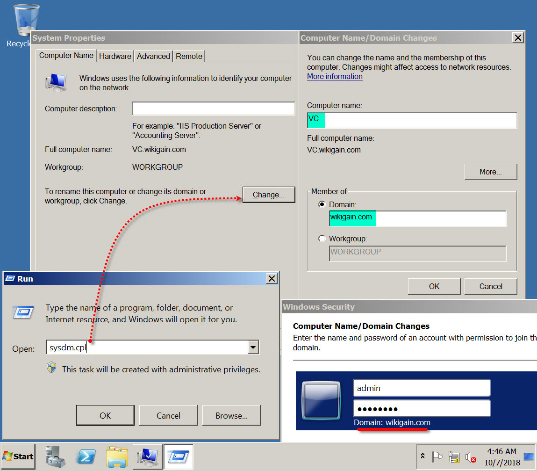Viewport: 537px width, 471px height.
Task: Click the computer icon in System Properties
Action: click(x=56, y=83)
